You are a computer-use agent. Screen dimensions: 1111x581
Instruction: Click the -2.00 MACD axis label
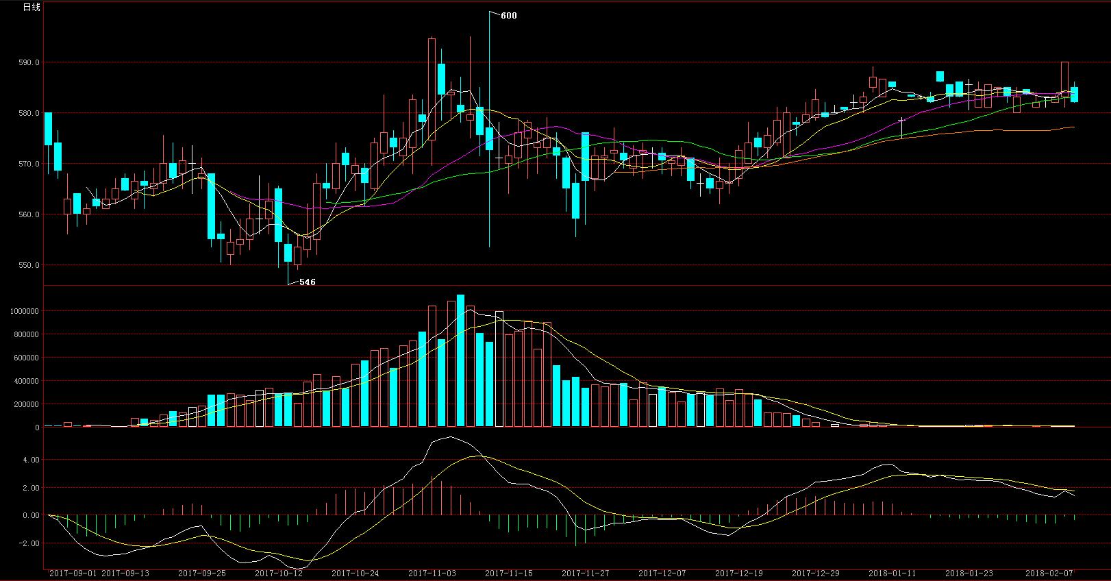click(30, 544)
